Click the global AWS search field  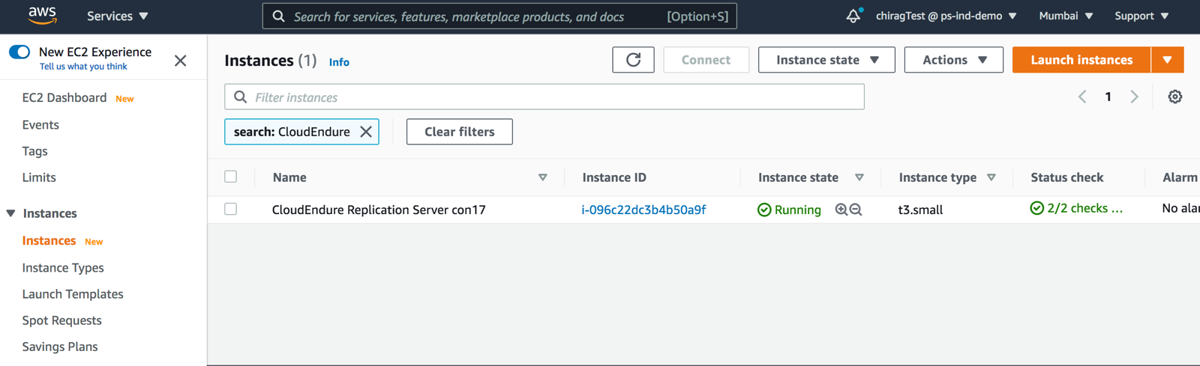(x=499, y=16)
